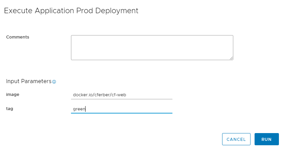Image resolution: width=285 pixels, height=152 pixels.
Task: Click empty area right of 'green' in tag field
Action: point(129,109)
